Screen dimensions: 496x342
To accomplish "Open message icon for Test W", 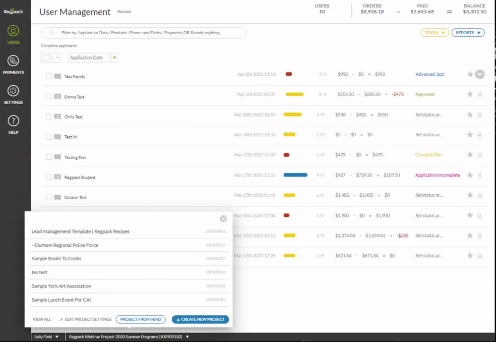I will pyautogui.click(x=57, y=137).
